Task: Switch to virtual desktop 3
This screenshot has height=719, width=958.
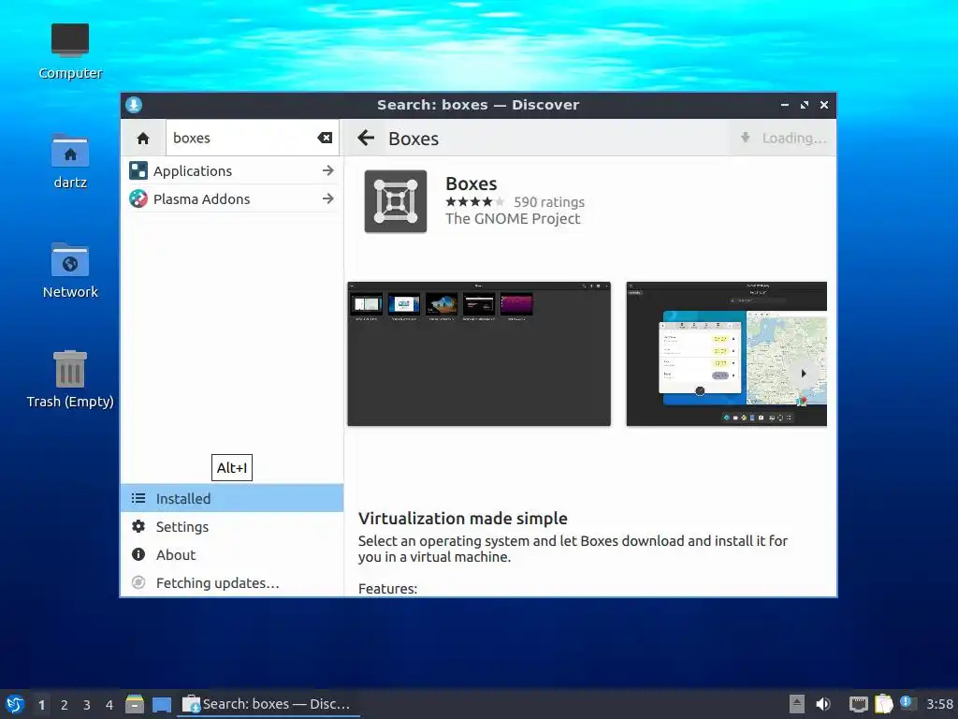Action: coord(87,705)
